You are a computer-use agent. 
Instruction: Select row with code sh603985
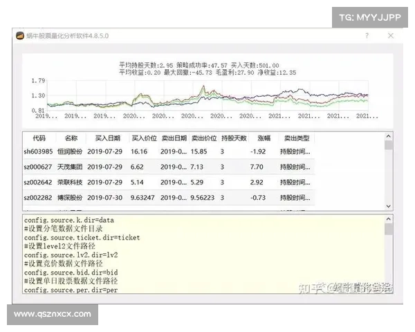click(x=169, y=151)
